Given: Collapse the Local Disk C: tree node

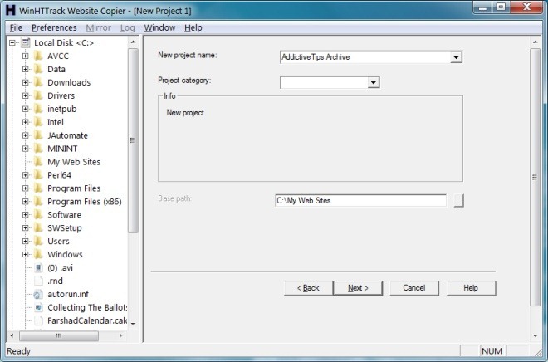Looking at the screenshot, I should (12, 42).
